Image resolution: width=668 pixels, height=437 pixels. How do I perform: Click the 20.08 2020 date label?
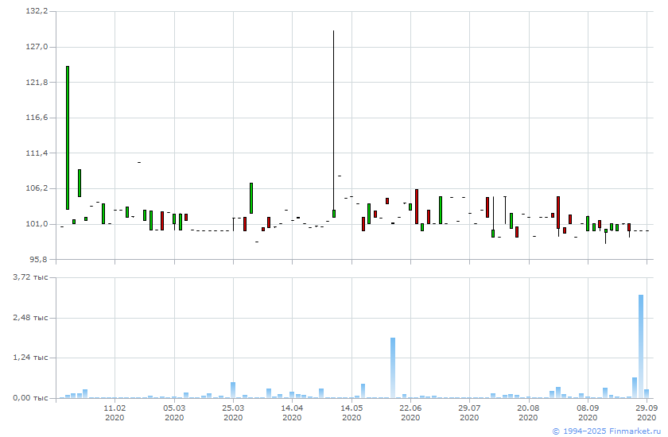528,412
